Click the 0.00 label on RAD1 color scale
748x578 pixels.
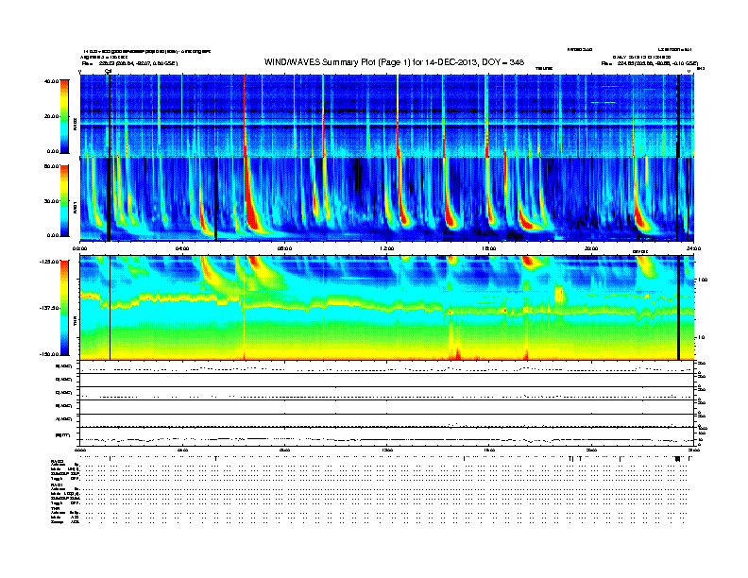click(x=53, y=235)
